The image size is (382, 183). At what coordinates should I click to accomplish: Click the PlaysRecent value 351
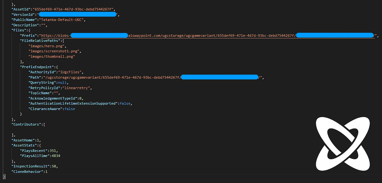[54, 151]
